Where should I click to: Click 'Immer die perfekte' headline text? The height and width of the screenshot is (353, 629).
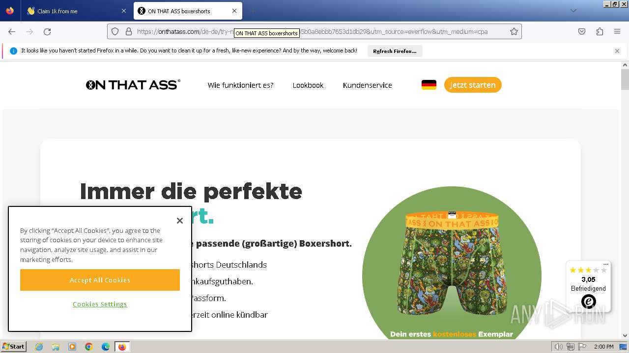tap(191, 191)
